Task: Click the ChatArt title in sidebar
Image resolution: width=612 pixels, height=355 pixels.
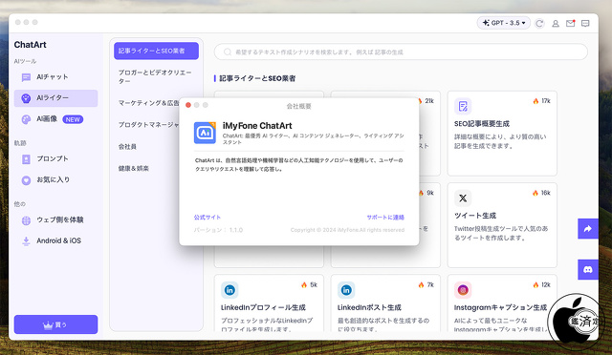Action: tap(30, 45)
